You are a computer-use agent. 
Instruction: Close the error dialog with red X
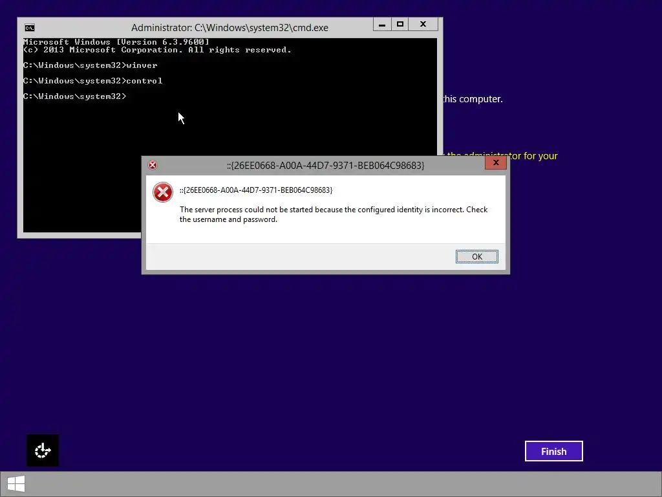(x=496, y=162)
